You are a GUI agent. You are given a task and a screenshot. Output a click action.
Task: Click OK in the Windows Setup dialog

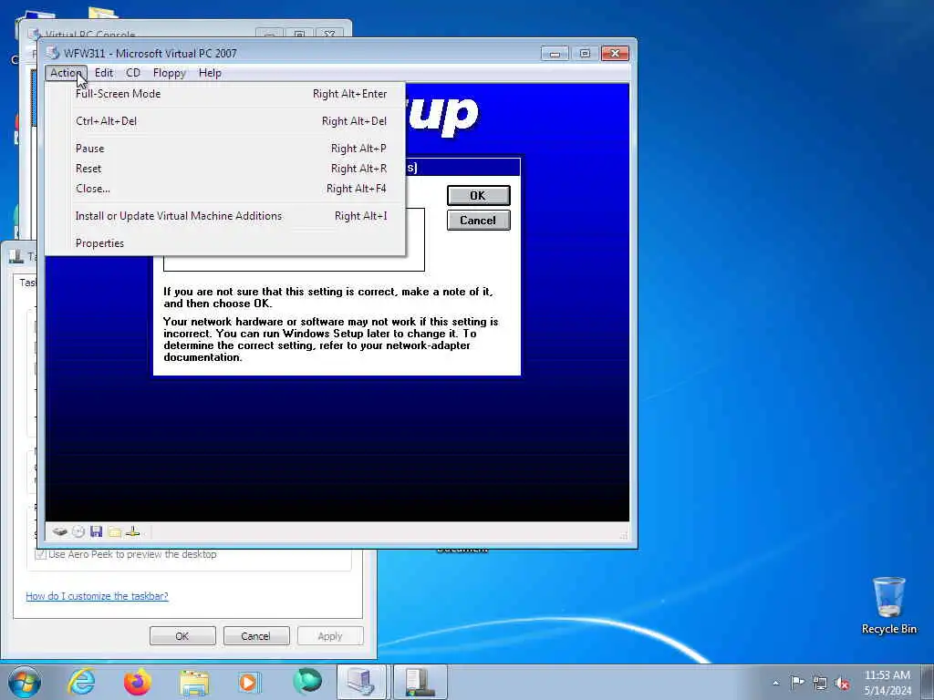pos(478,195)
